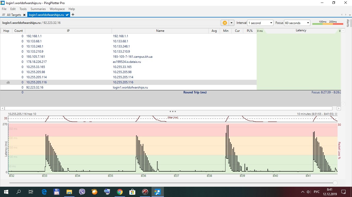Viewport: 352px width, 197px height.
Task: Open the Summaries menu
Action: pyautogui.click(x=38, y=9)
